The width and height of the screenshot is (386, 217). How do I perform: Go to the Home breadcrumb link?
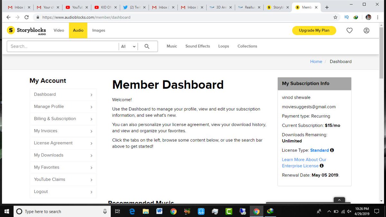click(316, 61)
